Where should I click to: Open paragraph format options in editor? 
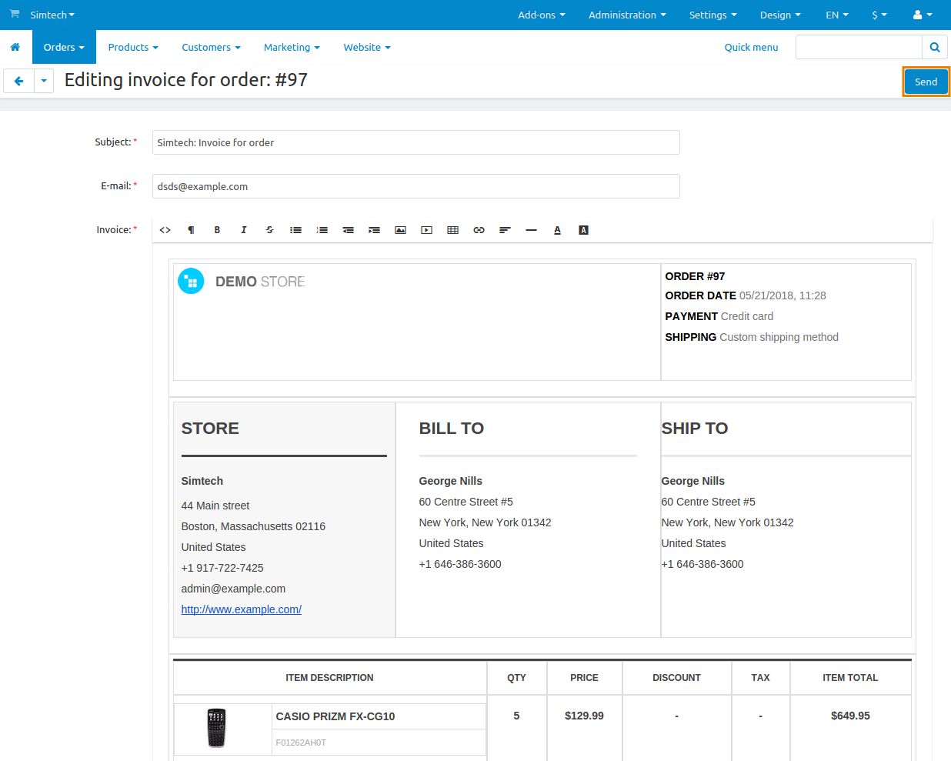click(x=192, y=230)
